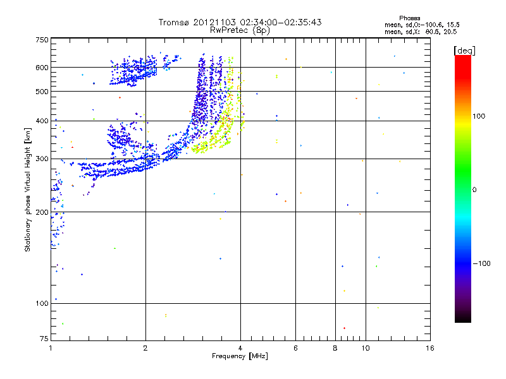Click the 'mean, sd,X: 80.5, 20.5' statistics line
Image resolution: width=506 pixels, height=379 pixels.
(421, 32)
